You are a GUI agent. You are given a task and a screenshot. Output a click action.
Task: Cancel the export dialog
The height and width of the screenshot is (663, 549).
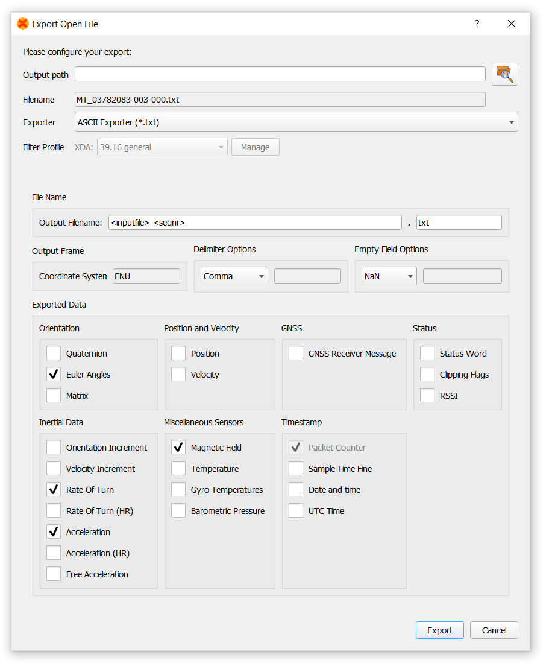pyautogui.click(x=494, y=630)
